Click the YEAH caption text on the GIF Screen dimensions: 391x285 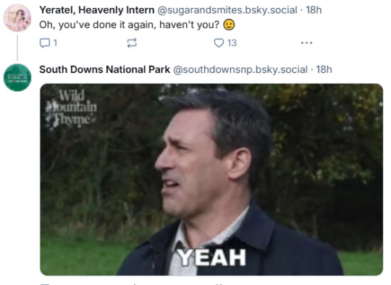pyautogui.click(x=211, y=258)
